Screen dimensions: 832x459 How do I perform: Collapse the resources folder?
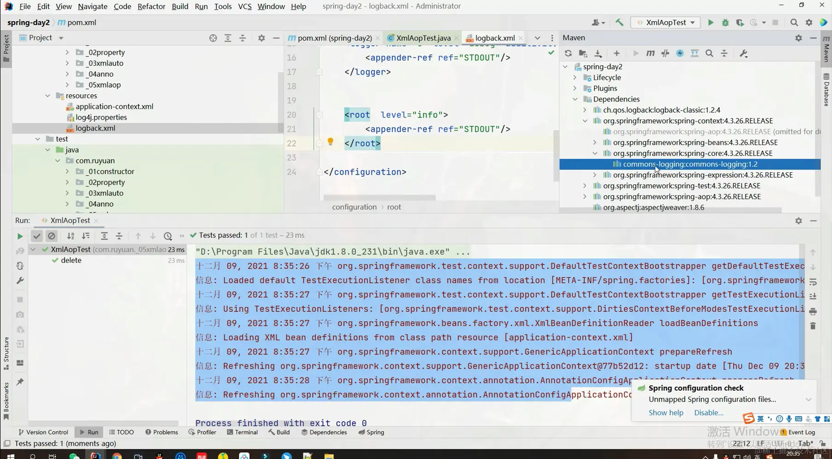coord(47,96)
